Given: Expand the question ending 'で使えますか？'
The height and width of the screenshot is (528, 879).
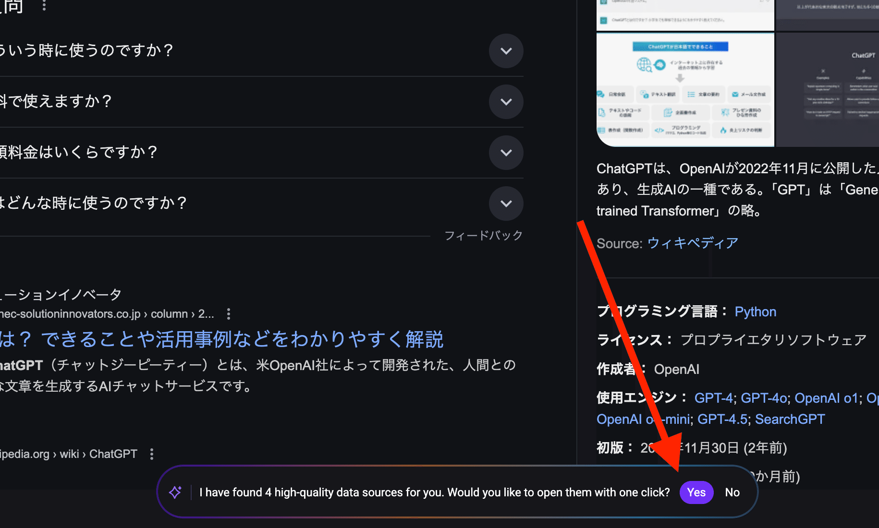Looking at the screenshot, I should [506, 102].
